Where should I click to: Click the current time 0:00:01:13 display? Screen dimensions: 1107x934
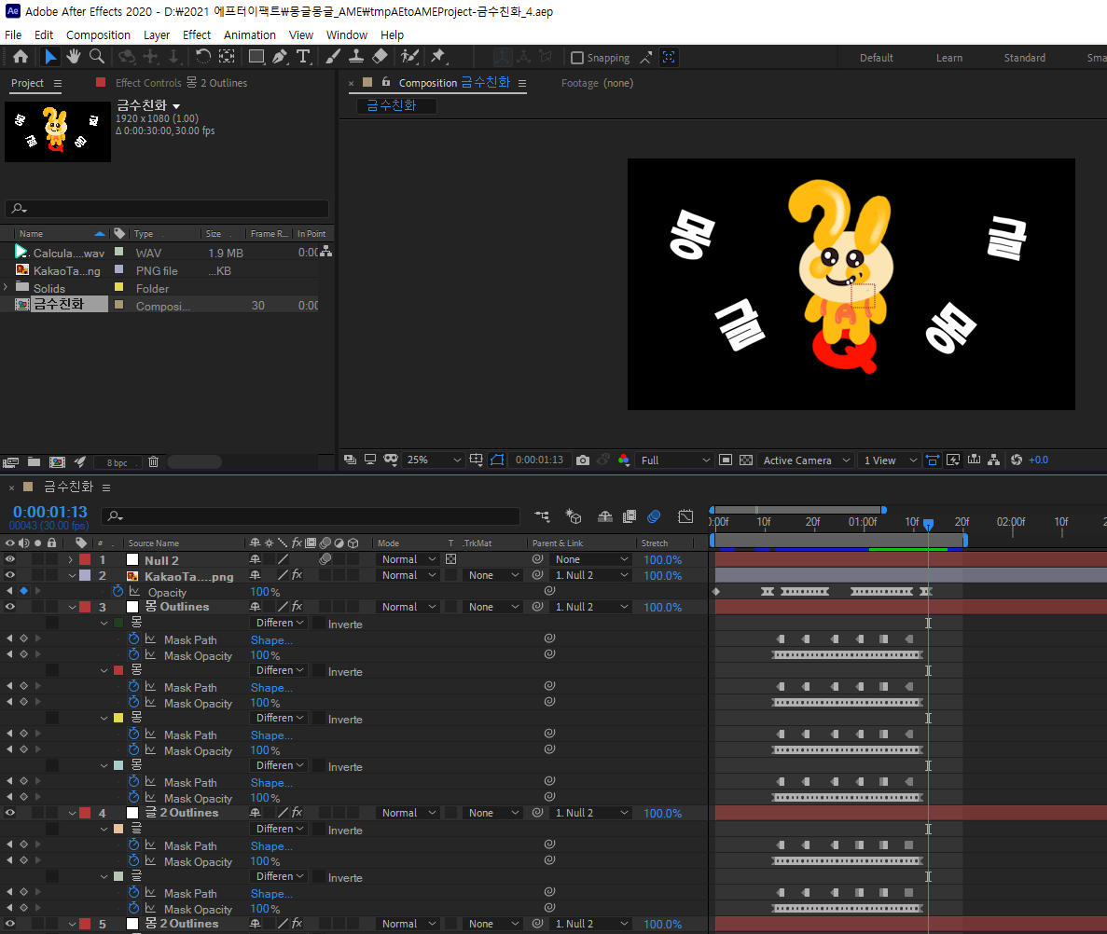(x=50, y=512)
